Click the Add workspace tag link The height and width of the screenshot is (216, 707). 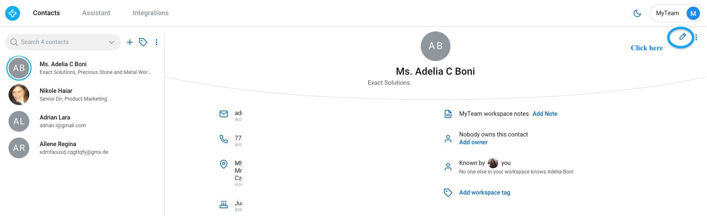484,192
